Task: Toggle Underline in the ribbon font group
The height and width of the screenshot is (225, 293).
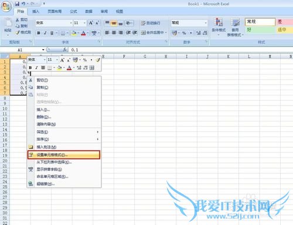Action: [x=52, y=33]
